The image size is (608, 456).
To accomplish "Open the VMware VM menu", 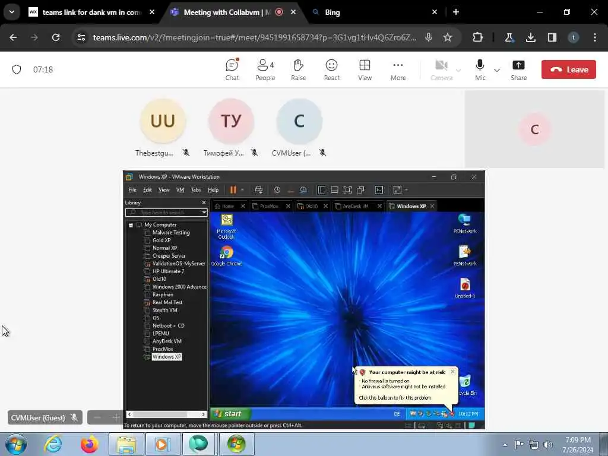I will [180, 189].
